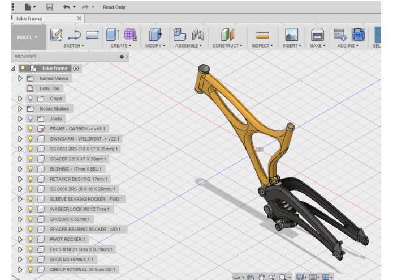Open the INSPECT menu
The width and height of the screenshot is (393, 280).
262,46
